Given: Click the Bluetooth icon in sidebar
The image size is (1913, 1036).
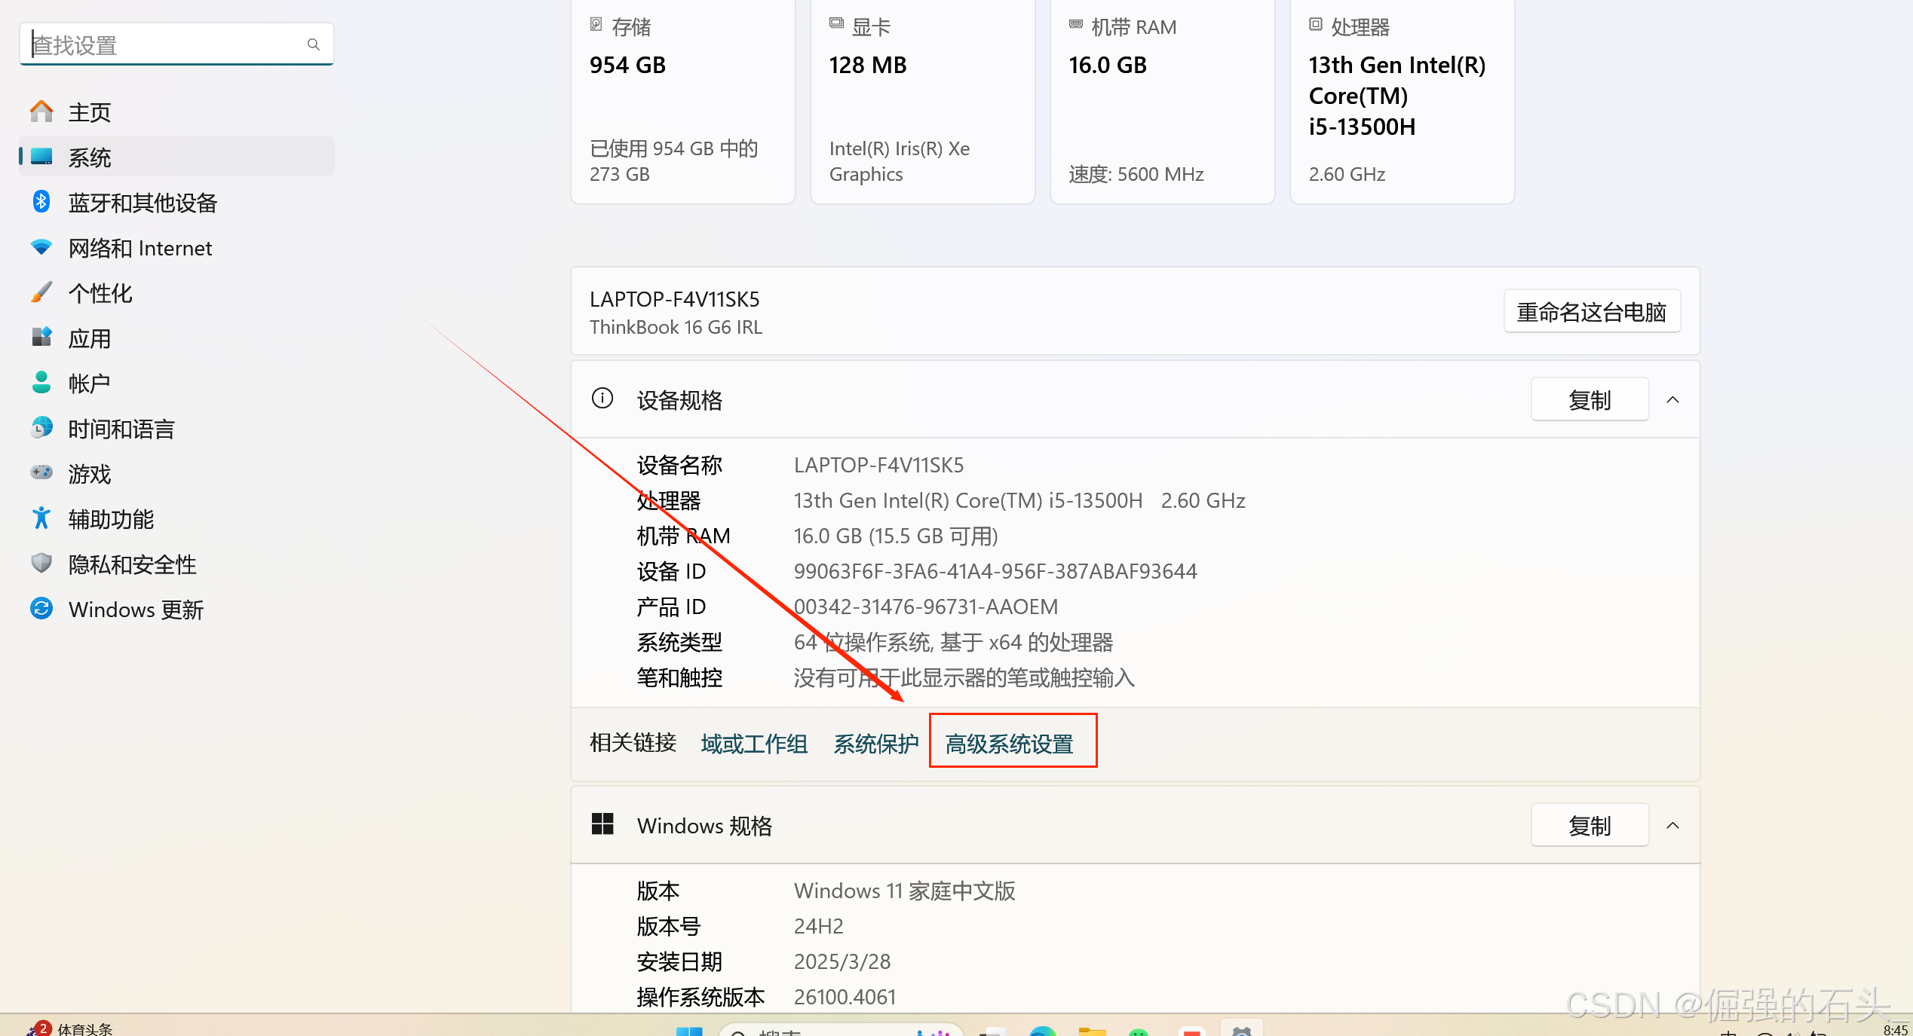Looking at the screenshot, I should [x=41, y=202].
